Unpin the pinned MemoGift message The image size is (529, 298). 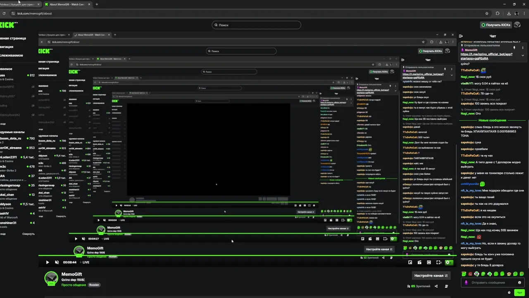tap(515, 48)
